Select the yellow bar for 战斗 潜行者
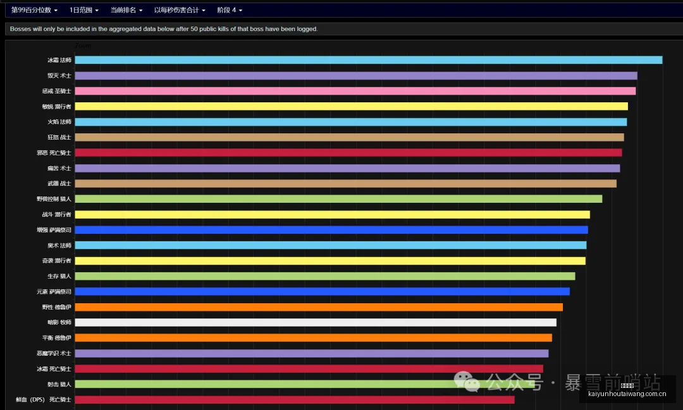Viewport: 683px width, 410px height. coord(333,215)
